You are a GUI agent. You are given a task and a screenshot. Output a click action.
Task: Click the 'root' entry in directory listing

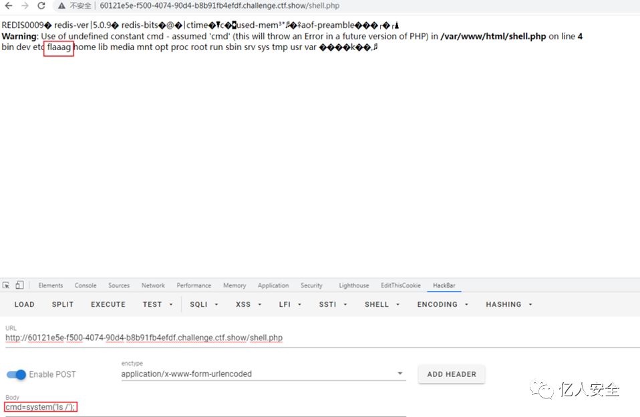(x=199, y=47)
